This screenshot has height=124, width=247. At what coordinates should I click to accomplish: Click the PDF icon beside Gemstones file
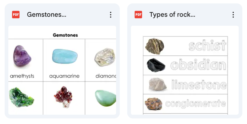pyautogui.click(x=16, y=15)
